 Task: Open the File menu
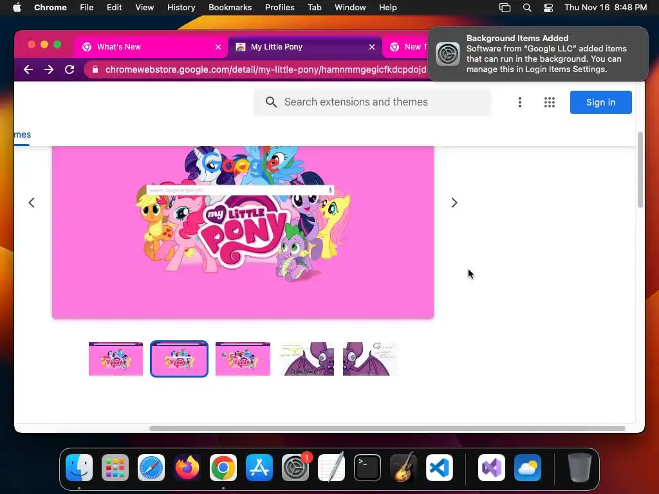[x=87, y=8]
